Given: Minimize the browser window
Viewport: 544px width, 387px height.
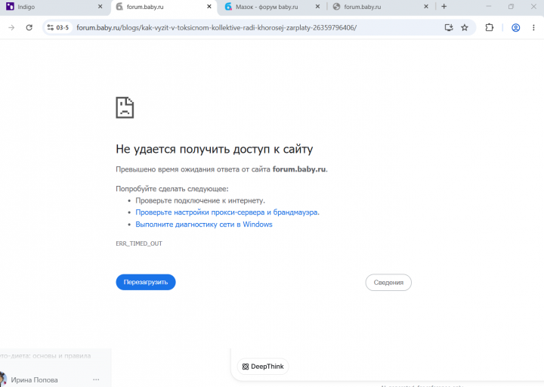Looking at the screenshot, I should point(489,7).
